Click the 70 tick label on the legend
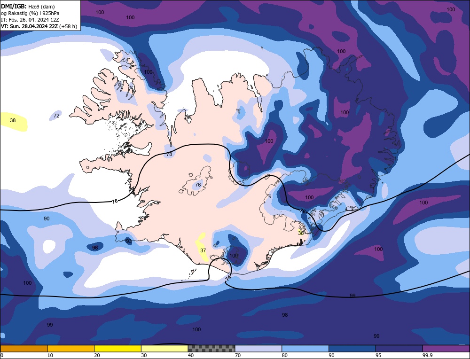 click(x=238, y=355)
